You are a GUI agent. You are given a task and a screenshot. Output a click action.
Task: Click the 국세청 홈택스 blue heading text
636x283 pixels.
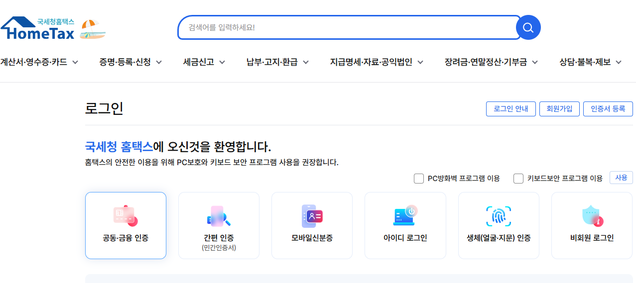119,147
